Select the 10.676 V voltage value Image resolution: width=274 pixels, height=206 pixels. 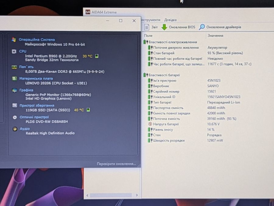click(213, 124)
